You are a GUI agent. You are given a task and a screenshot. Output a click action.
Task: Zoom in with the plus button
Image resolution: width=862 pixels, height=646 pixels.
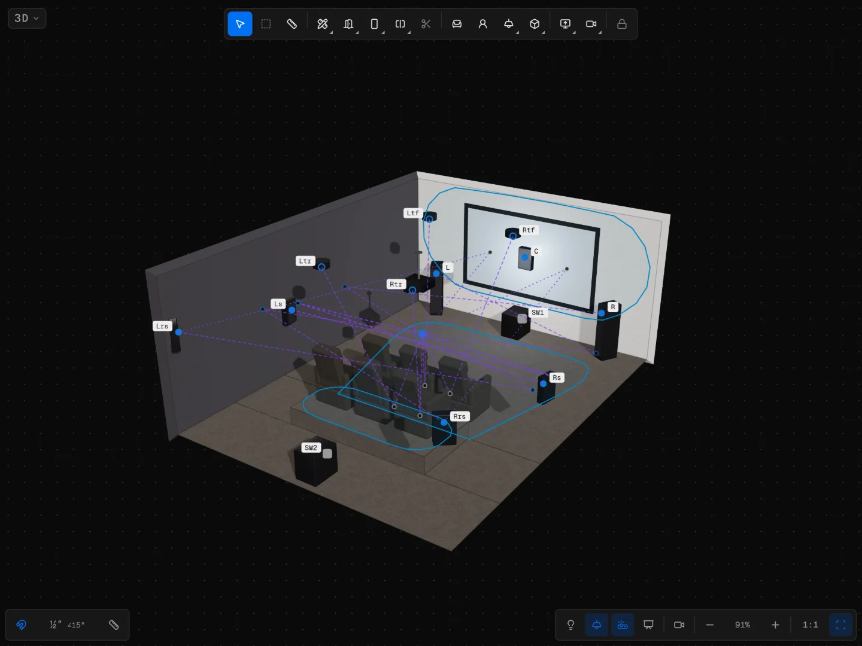coord(775,625)
